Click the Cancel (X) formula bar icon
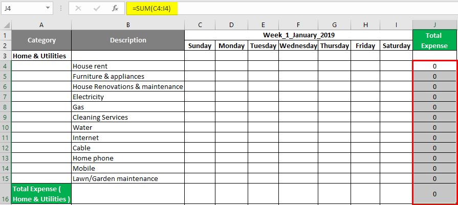This screenshot has width=458, height=205. [x=78, y=8]
